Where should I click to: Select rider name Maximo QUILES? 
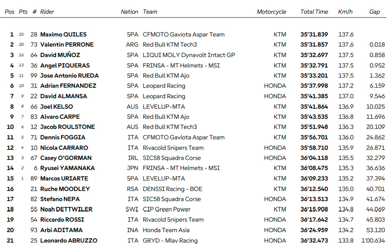point(63,35)
